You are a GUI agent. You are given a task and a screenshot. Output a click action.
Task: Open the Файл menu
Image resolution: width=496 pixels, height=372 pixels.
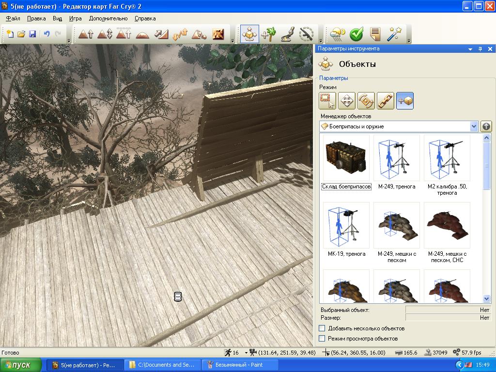[13, 18]
